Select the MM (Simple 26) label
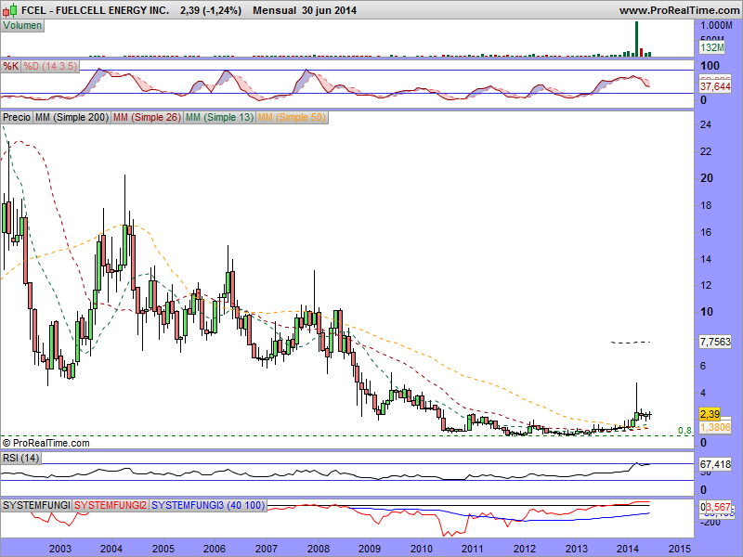The height and width of the screenshot is (557, 743). pyautogui.click(x=148, y=117)
